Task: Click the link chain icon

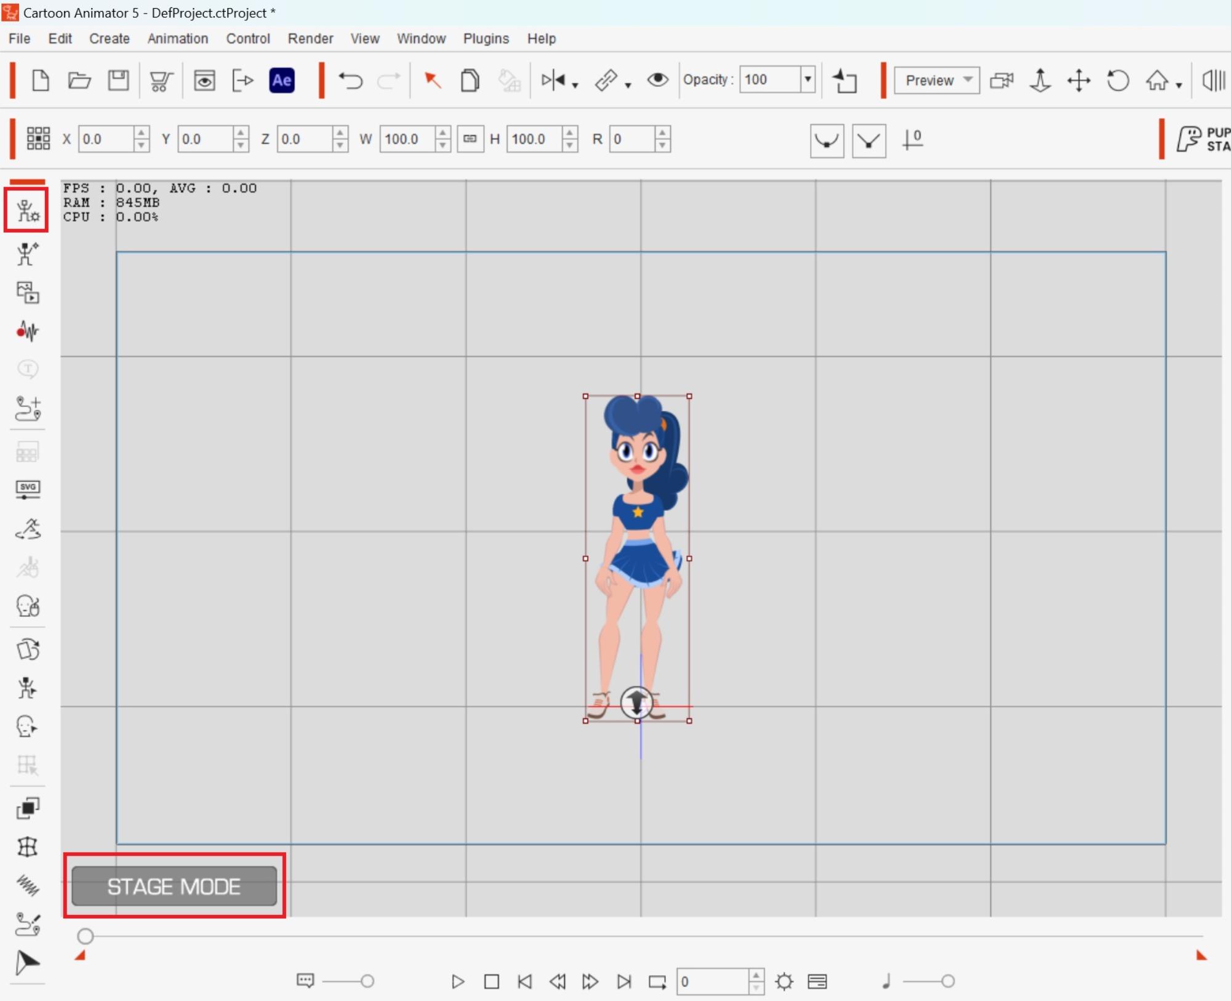Action: [606, 80]
